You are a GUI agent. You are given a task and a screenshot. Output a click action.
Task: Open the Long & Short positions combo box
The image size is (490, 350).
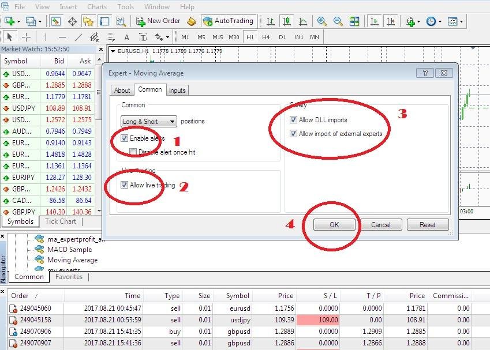pyautogui.click(x=149, y=122)
